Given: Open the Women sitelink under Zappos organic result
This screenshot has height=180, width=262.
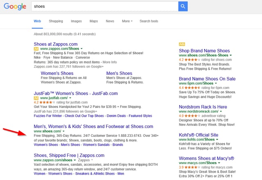Looking at the screenshot, I should coord(40,173).
